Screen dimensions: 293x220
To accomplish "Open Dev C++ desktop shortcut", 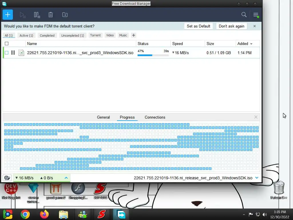I will (11, 191).
